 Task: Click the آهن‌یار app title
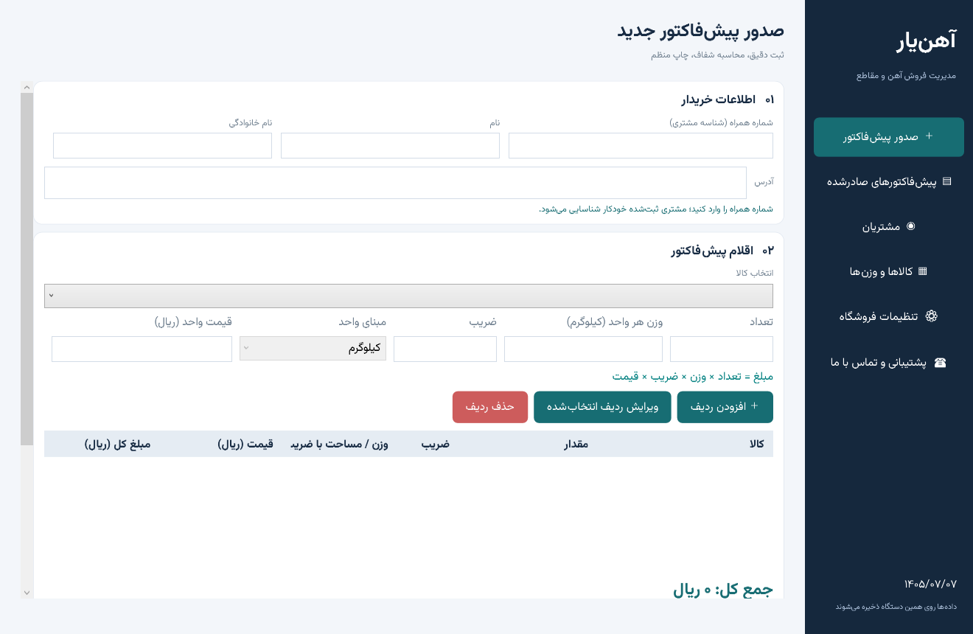926,41
